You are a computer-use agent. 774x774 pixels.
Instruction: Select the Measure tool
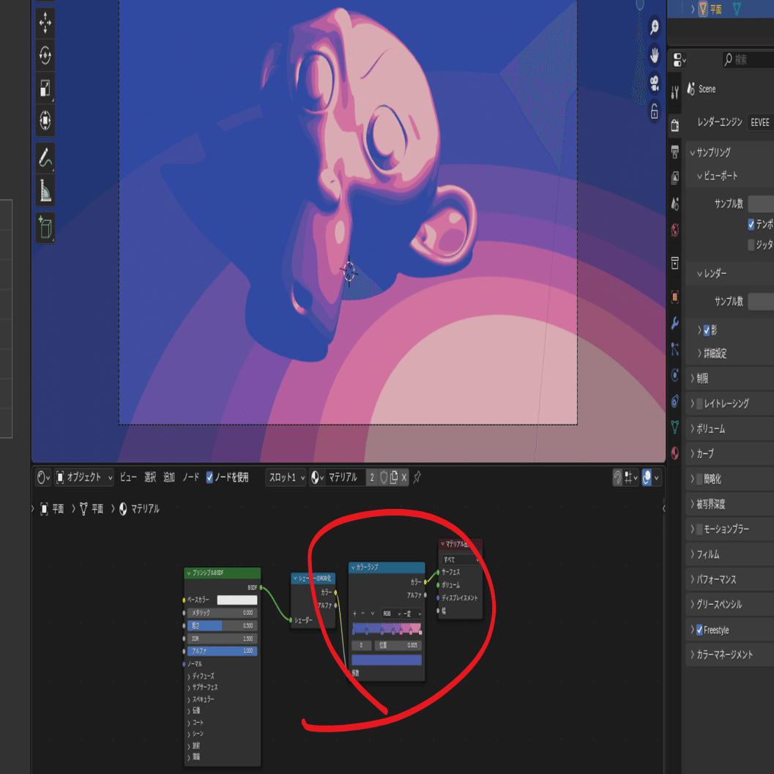click(x=45, y=190)
